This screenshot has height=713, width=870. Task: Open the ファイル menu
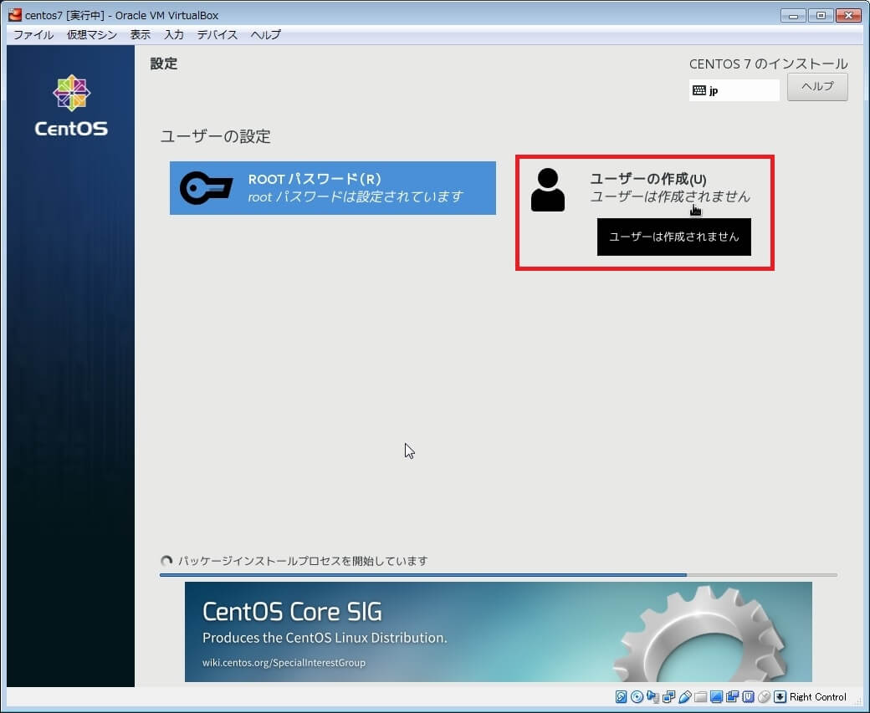33,35
